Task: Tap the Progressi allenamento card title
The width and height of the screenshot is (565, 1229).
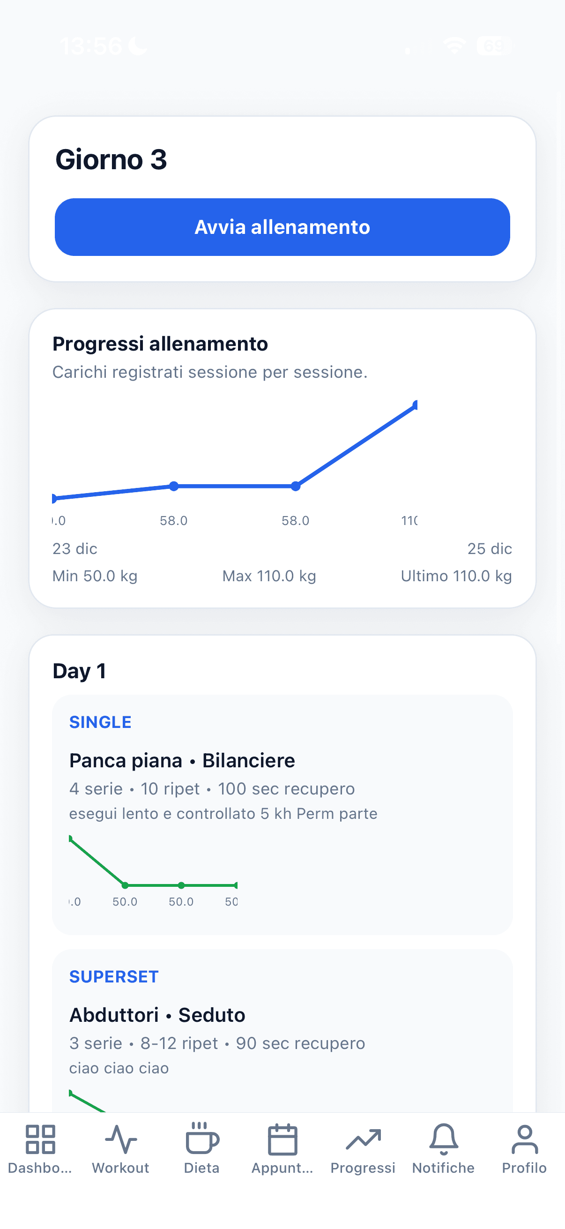Action: click(x=160, y=344)
